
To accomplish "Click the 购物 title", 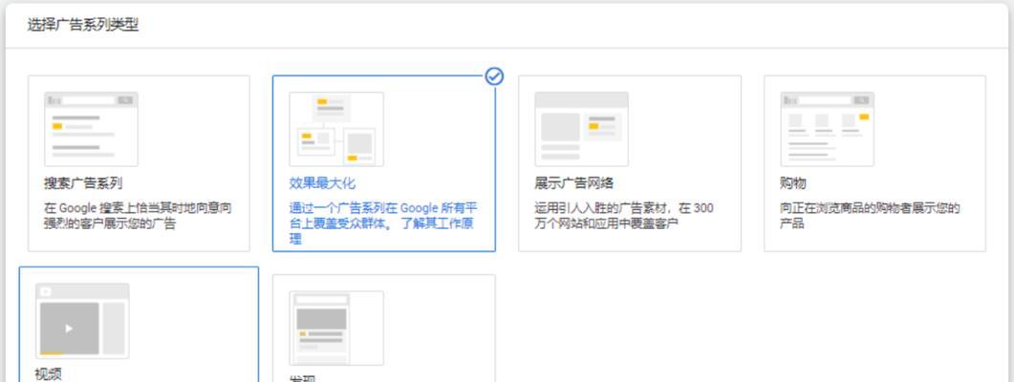I will [x=793, y=183].
